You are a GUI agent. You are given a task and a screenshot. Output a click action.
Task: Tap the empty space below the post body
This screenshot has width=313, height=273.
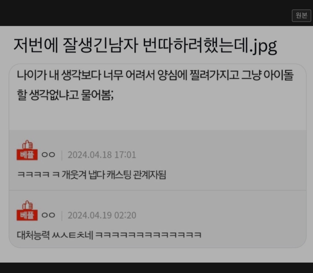click(x=157, y=116)
